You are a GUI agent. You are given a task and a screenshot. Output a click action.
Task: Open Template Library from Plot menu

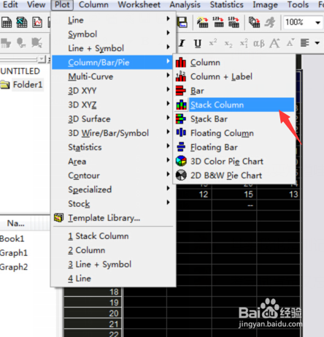(x=114, y=218)
